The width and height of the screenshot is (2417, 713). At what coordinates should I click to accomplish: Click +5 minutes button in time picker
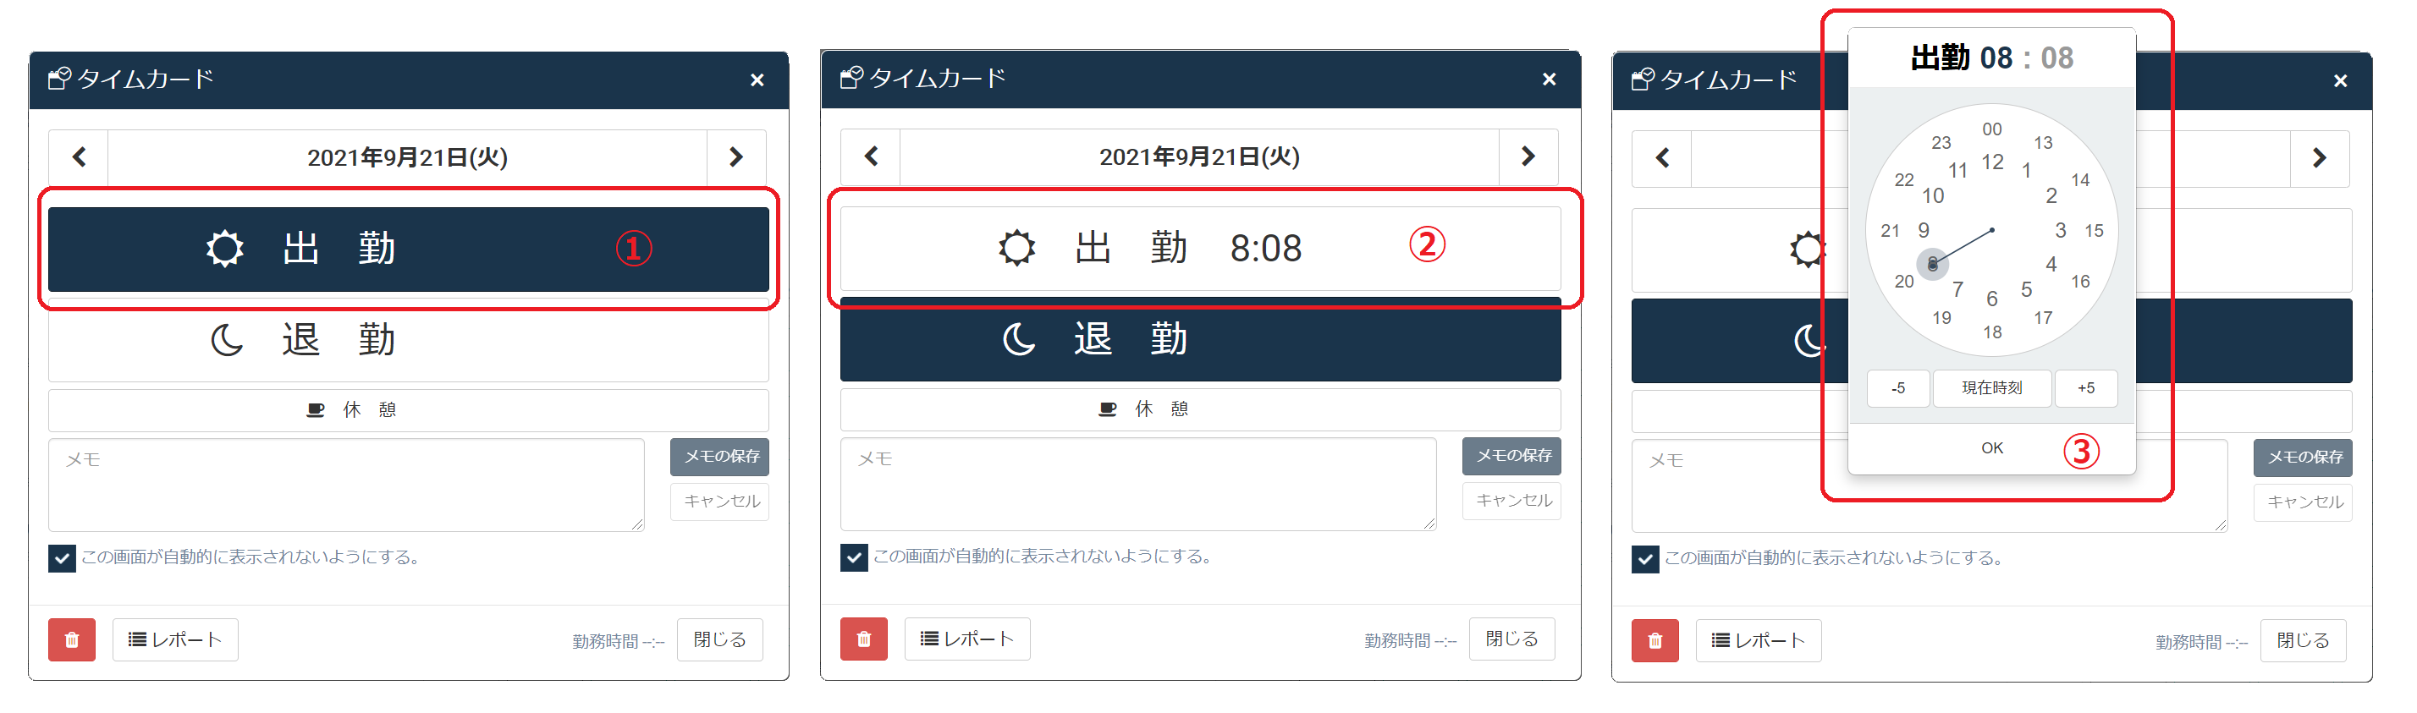point(2086,388)
